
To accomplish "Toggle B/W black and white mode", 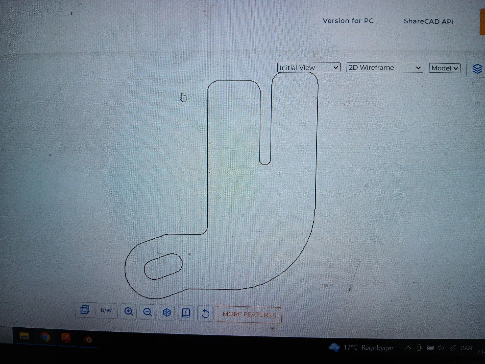I will click(x=106, y=310).
